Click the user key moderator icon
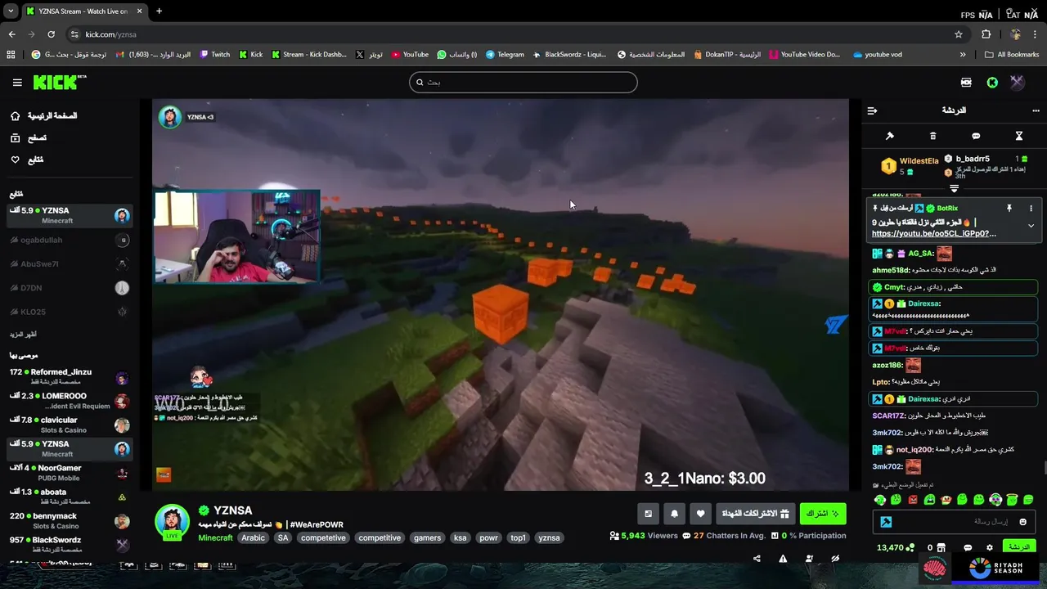Screen dimensions: 1047x589 coord(809,559)
